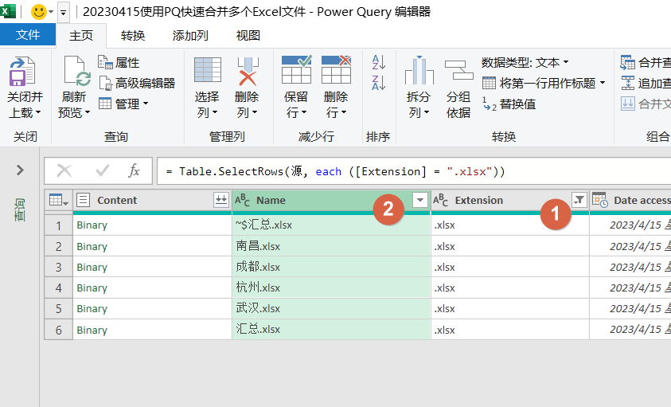Viewport: 671px width, 407px height.
Task: Open the Data Type: Text dropdown
Action: (x=525, y=63)
